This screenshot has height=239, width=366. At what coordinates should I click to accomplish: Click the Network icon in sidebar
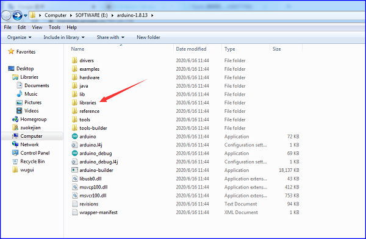15,144
